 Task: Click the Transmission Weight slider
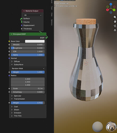(28, 103)
